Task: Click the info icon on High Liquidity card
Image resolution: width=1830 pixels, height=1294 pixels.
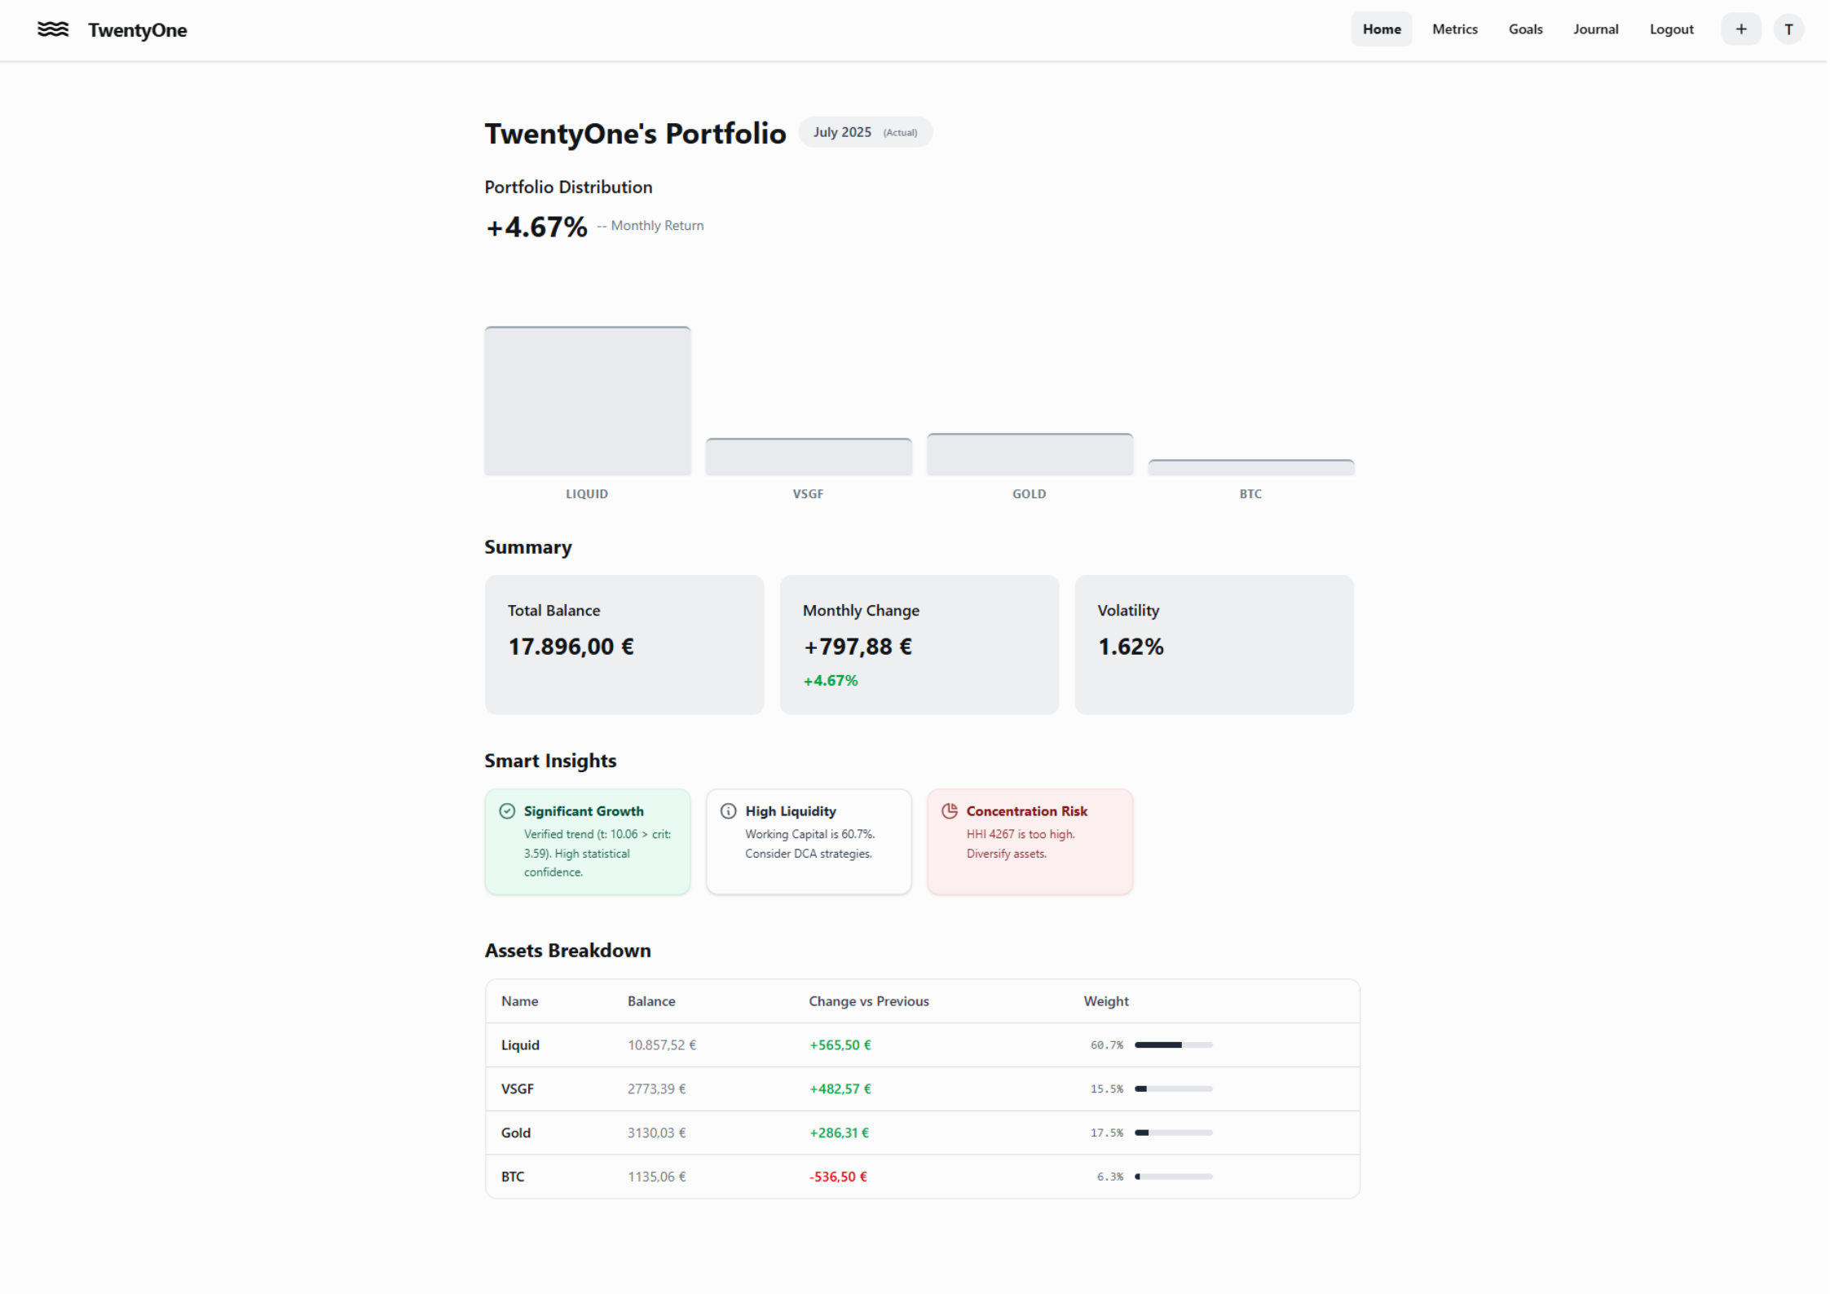Action: [x=728, y=810]
